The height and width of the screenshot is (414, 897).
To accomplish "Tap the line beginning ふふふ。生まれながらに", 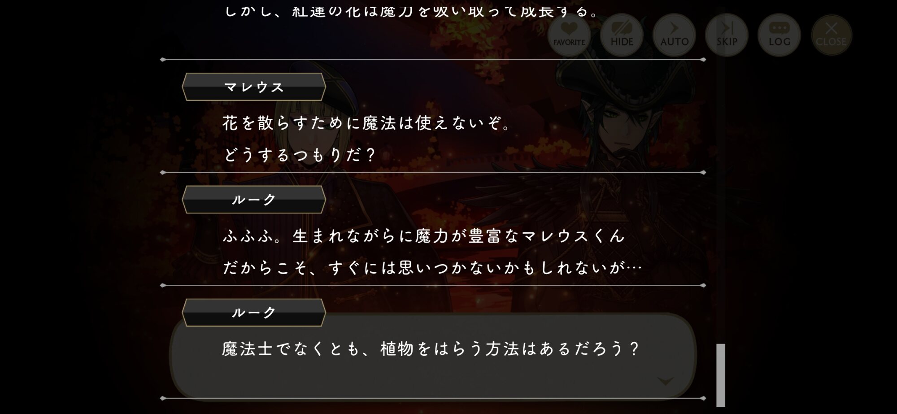I will click(x=424, y=235).
